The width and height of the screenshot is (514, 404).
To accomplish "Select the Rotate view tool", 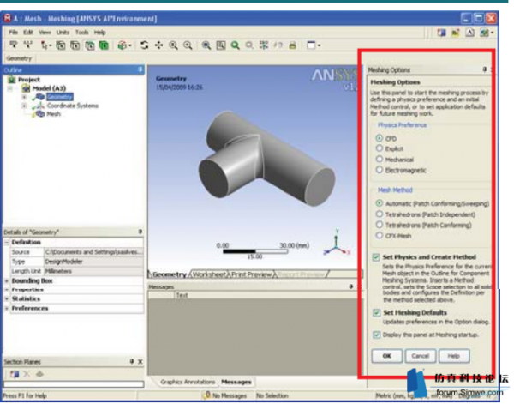I will 144,45.
